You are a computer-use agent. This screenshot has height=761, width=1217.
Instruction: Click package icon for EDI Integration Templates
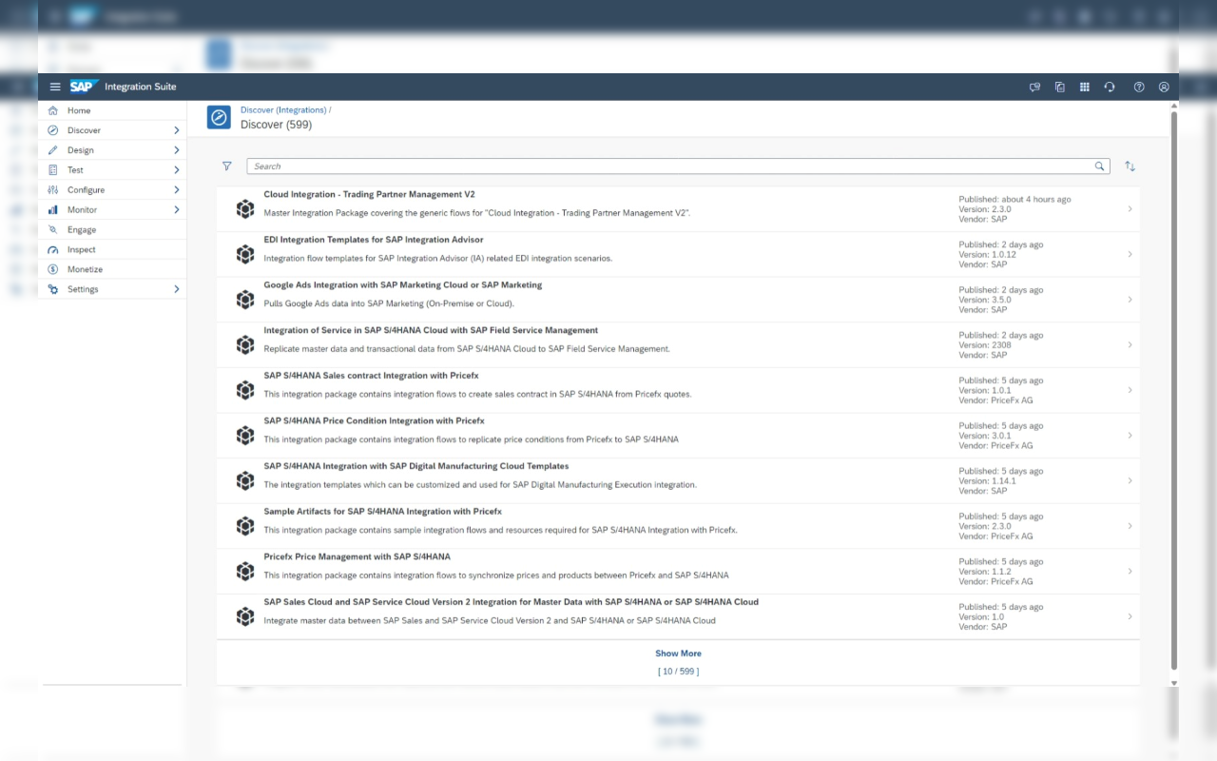point(245,254)
